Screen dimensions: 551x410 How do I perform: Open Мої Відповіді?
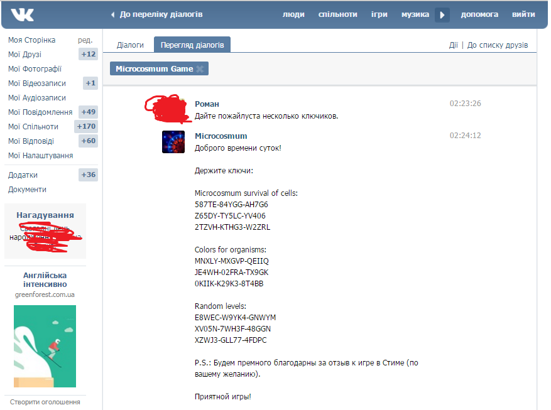pyautogui.click(x=31, y=141)
